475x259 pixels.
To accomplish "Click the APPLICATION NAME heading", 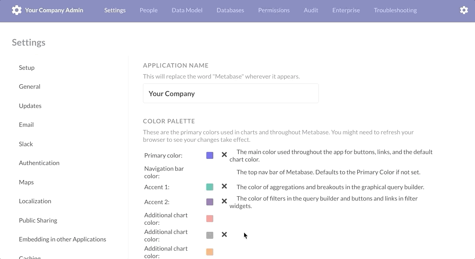I will (x=175, y=65).
